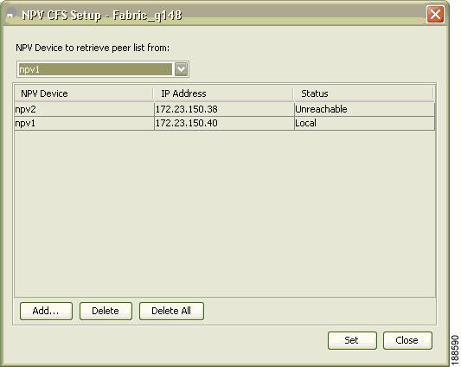Sort by NPV Device column header
Viewport: 461px width, 367px height.
coord(84,93)
